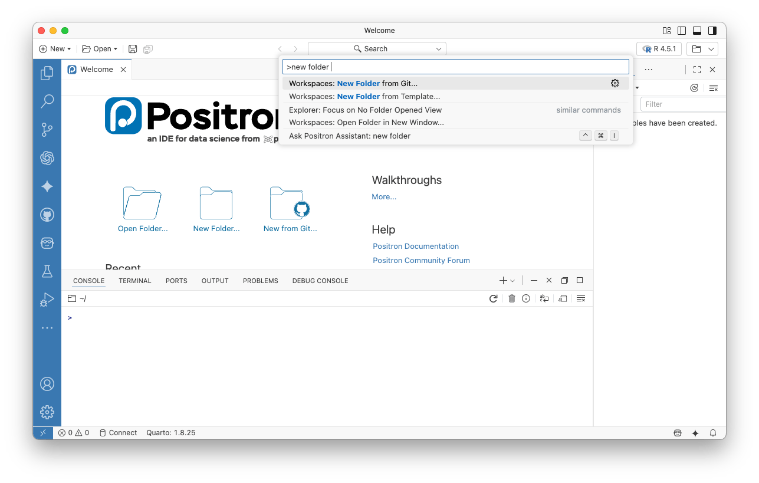Toggle the bottom panel layout button
The image size is (759, 483).
click(x=697, y=31)
